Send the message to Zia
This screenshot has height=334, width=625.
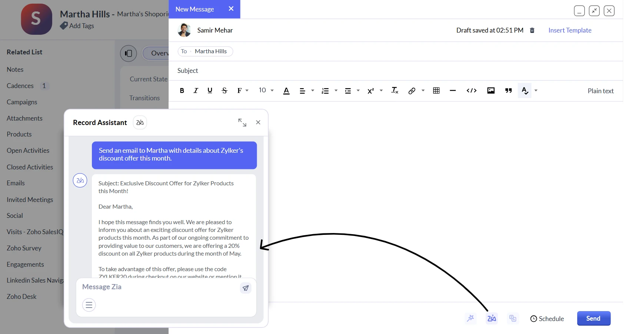click(246, 288)
